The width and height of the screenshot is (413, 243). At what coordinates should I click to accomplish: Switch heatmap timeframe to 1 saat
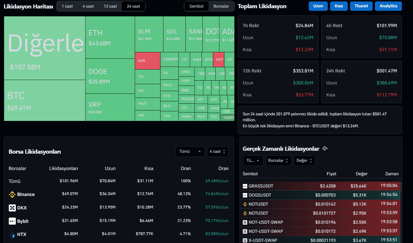(67, 6)
